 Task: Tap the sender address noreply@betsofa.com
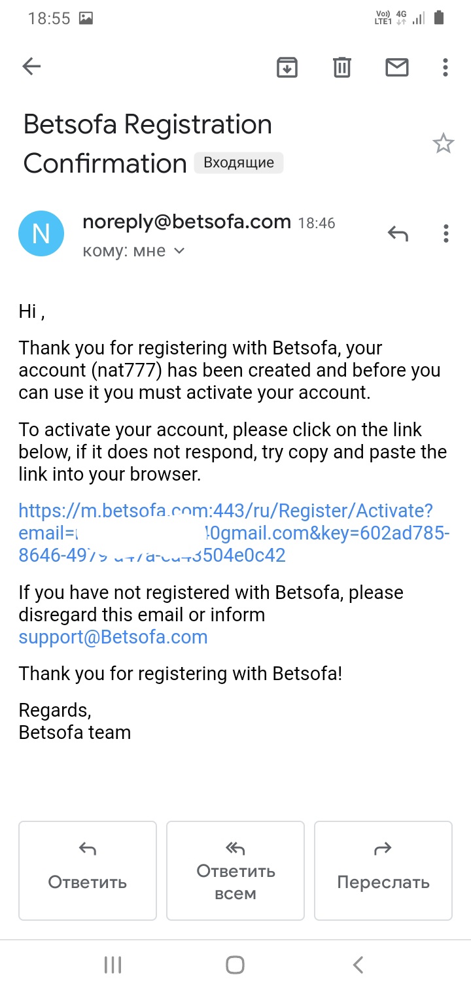click(x=186, y=222)
